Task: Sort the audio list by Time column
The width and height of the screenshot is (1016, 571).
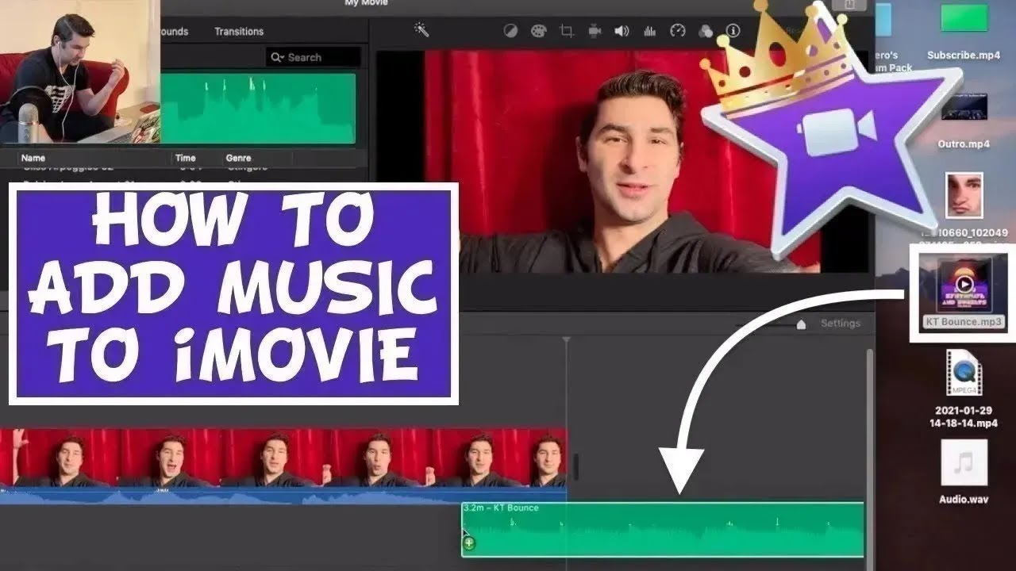Action: tap(185, 158)
